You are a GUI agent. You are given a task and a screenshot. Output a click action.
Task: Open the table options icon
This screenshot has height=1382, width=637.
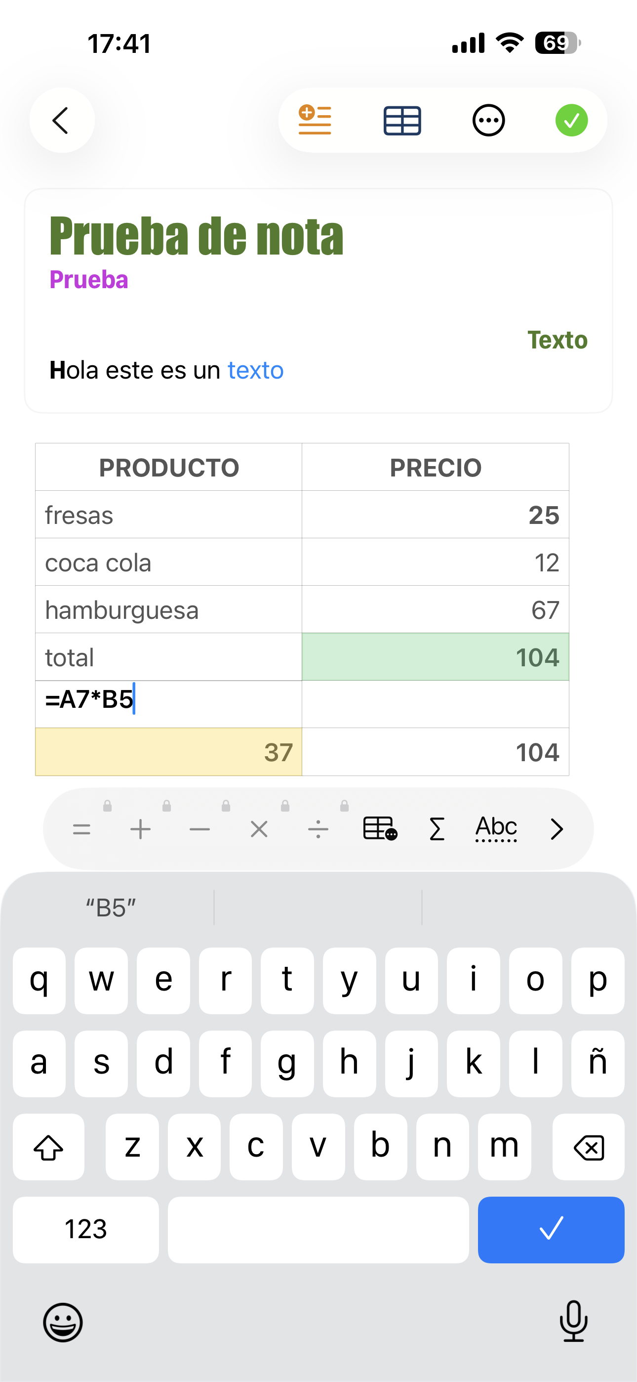(402, 120)
